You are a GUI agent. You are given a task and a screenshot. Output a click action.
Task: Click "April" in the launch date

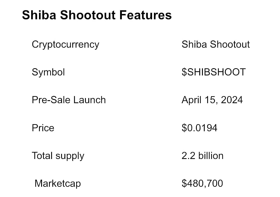point(191,100)
